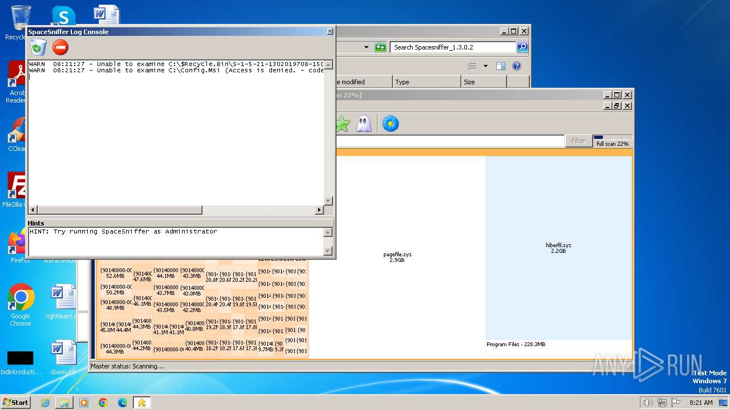Click the network tray icon
This screenshot has width=730, height=410.
tap(662, 403)
